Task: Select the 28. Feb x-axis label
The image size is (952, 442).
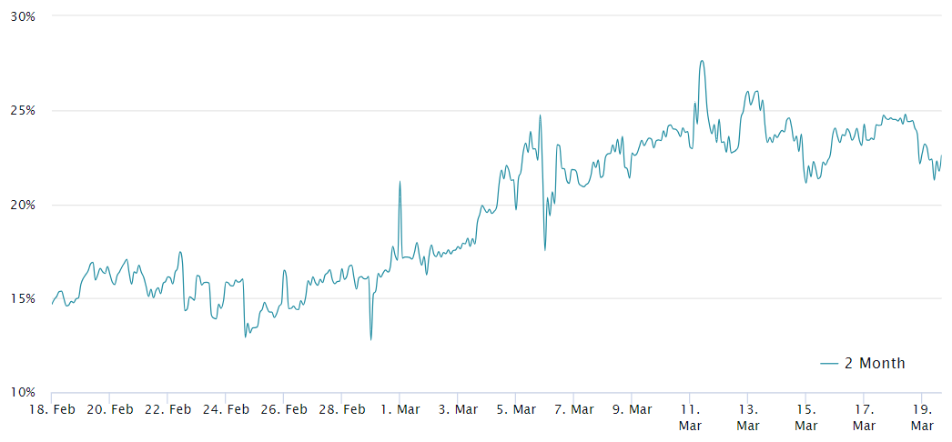Action: coord(342,409)
